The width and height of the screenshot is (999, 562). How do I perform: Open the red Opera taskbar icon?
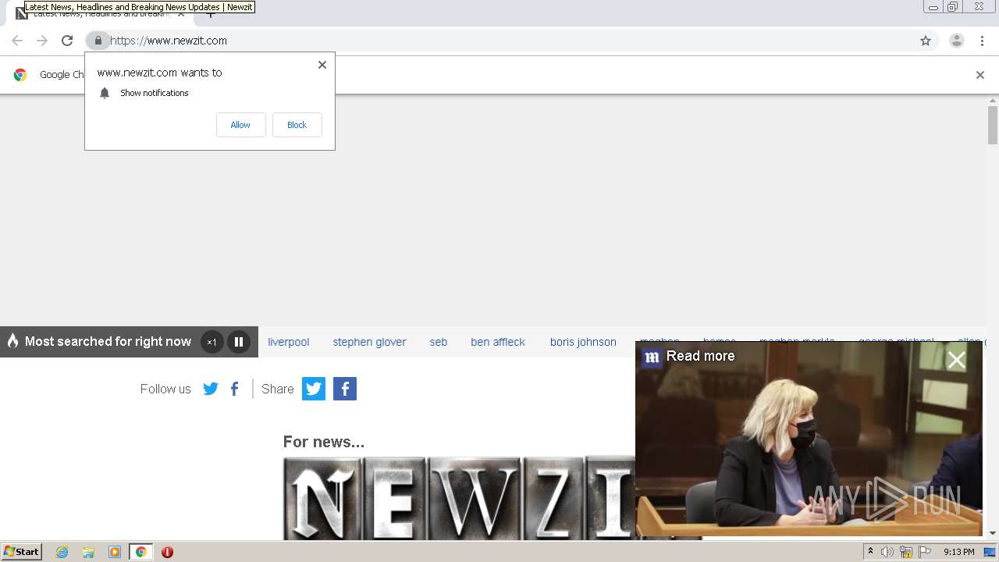167,552
